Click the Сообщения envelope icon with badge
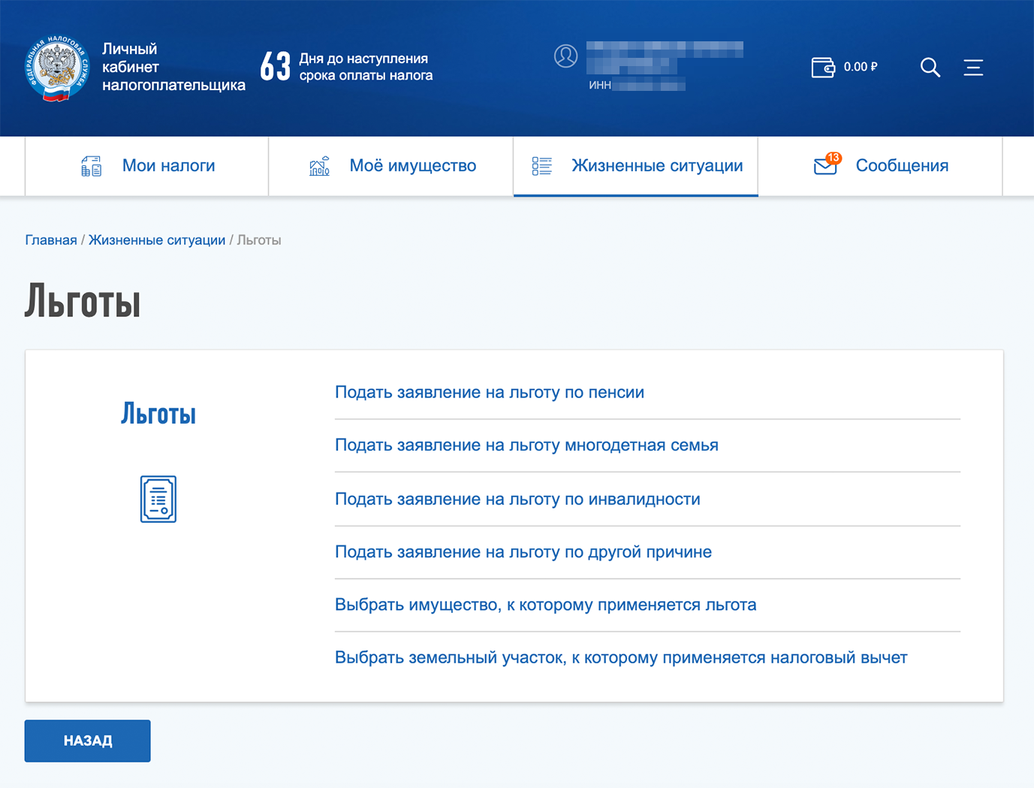Viewport: 1034px width, 788px height. point(827,165)
